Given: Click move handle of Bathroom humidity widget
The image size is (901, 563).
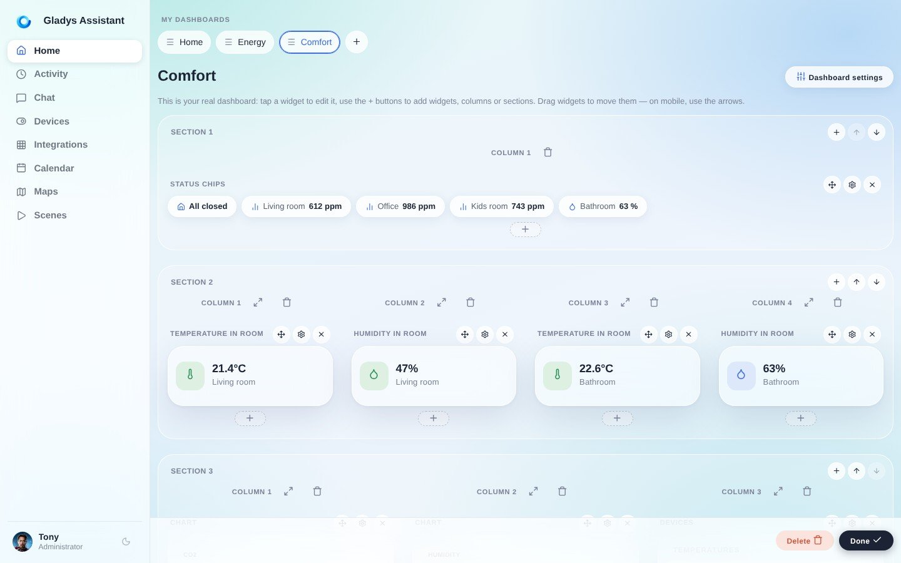Looking at the screenshot, I should coord(832,335).
